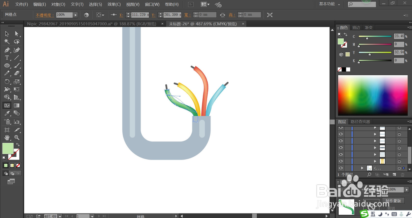
Task: Select the Pencil tool
Action: click(7, 73)
